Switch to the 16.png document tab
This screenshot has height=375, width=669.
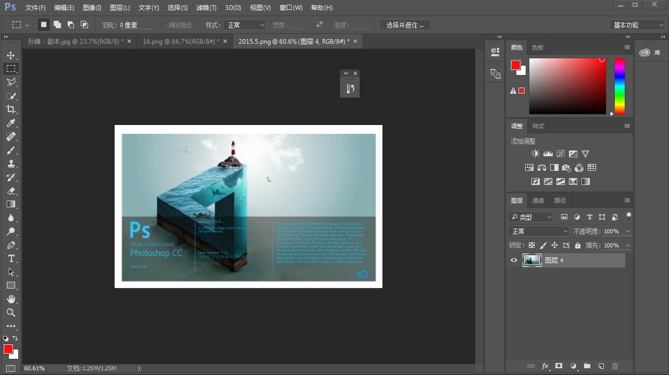coord(181,42)
